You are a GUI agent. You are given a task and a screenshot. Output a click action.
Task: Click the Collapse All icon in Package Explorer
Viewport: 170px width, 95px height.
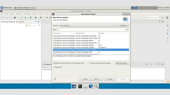(x=27, y=25)
